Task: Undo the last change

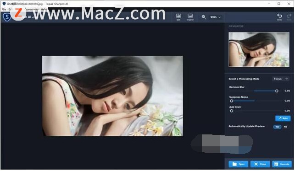Action: coord(279,17)
